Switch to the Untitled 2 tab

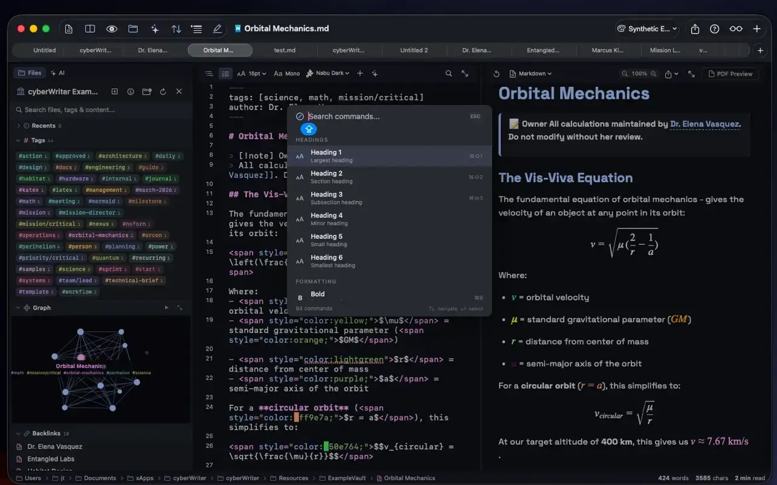point(414,51)
